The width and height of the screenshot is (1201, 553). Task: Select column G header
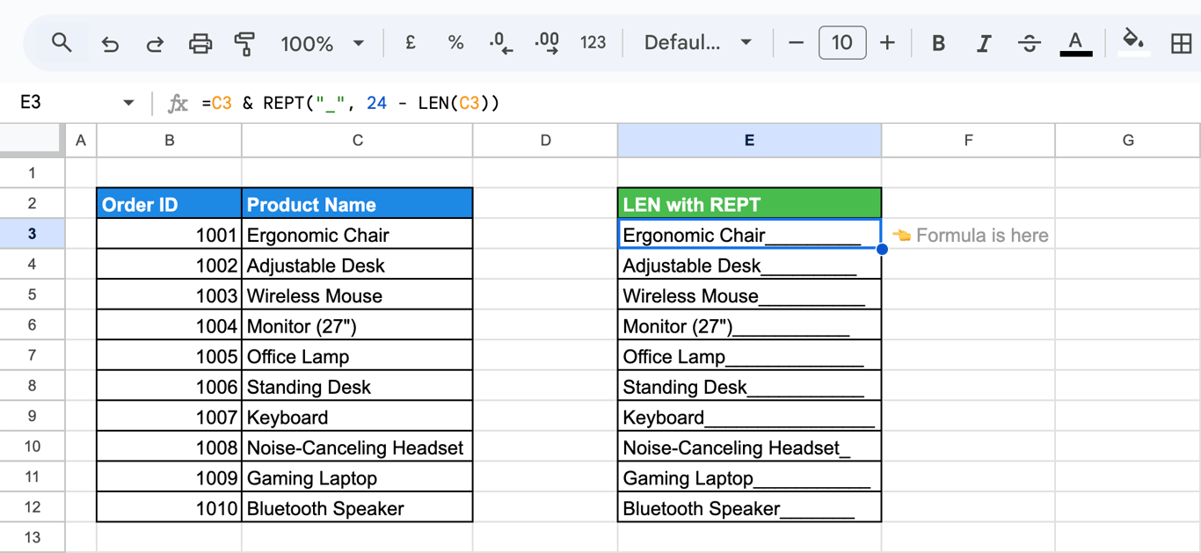click(x=1128, y=140)
